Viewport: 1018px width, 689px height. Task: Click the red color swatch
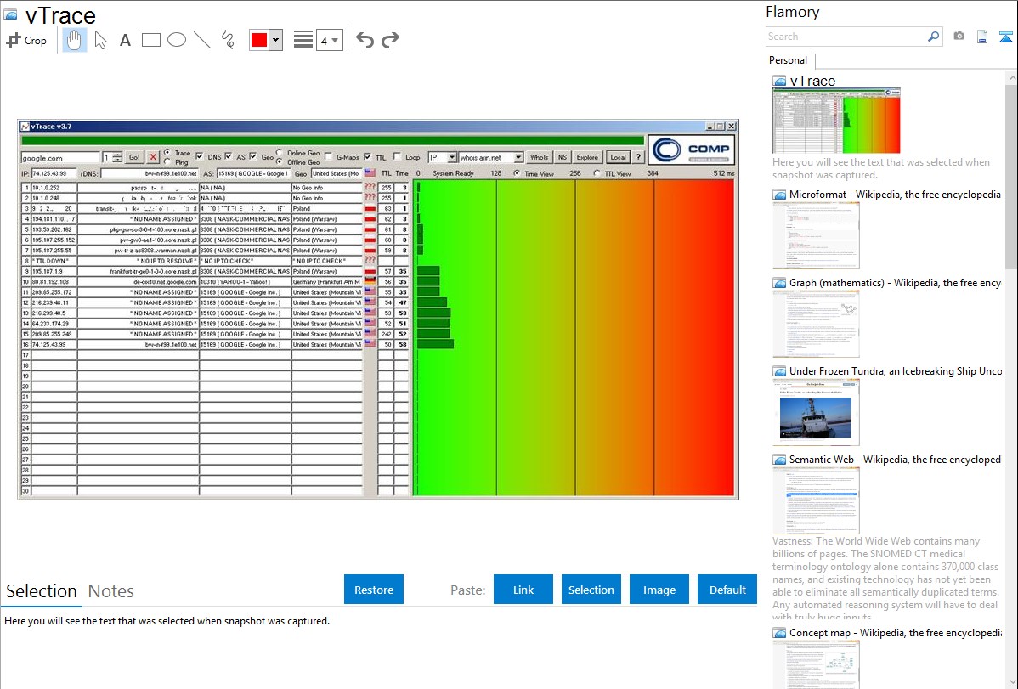tap(259, 40)
